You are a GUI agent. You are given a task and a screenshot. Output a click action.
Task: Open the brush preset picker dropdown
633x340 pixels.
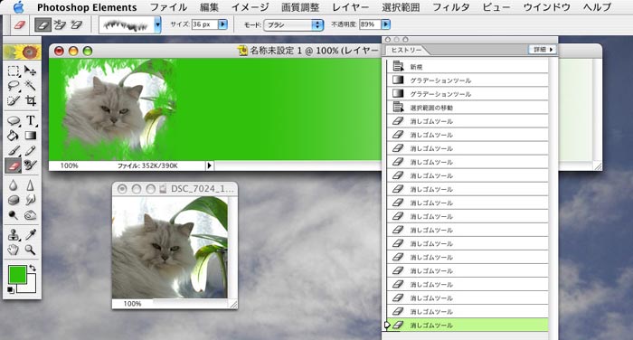pos(157,25)
